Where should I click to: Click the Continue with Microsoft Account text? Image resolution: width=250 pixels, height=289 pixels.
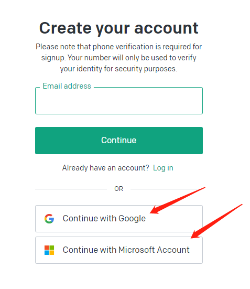[126, 250]
